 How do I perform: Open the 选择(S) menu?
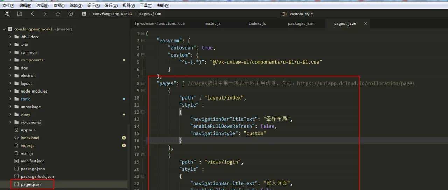(x=42, y=6)
